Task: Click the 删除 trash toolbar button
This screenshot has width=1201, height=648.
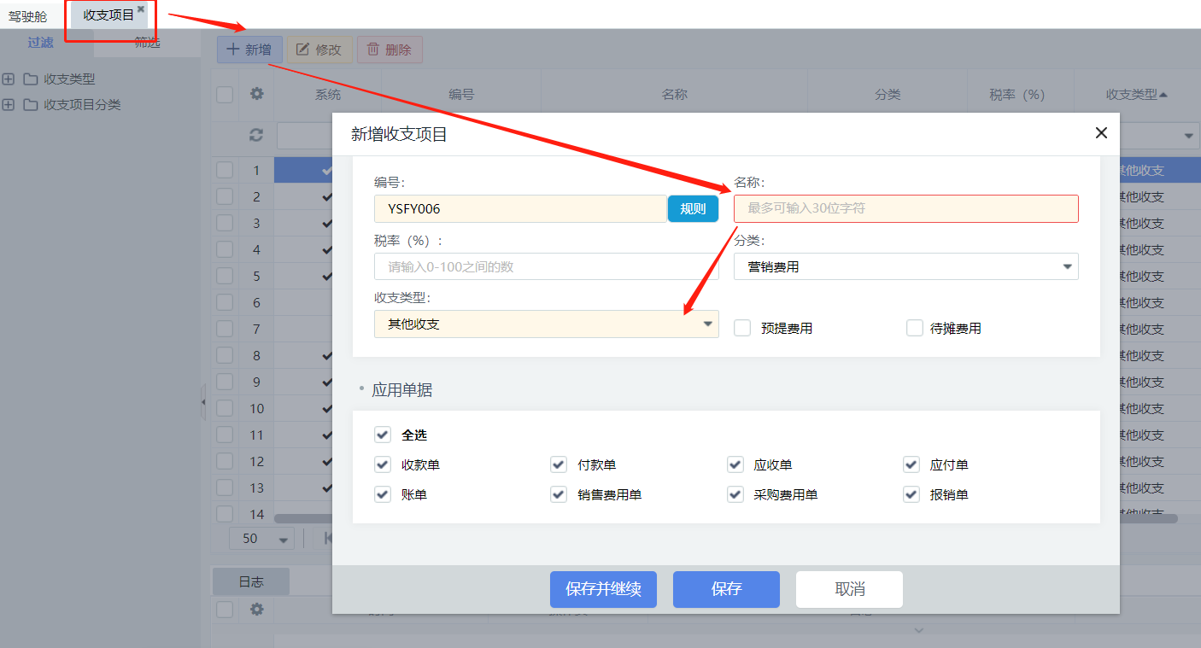Action: (x=390, y=50)
